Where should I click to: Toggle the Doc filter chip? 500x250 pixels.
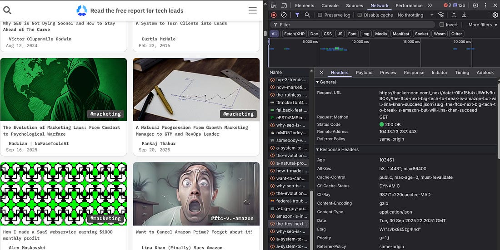[x=315, y=34]
